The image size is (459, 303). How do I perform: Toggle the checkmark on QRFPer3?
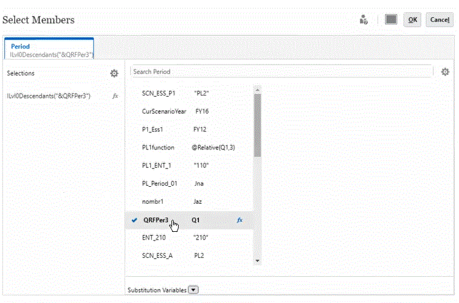134,220
